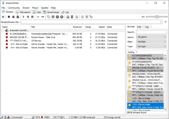Click the antenna icon in the status bar
This screenshot has width=169, height=119.
[x=2, y=117]
